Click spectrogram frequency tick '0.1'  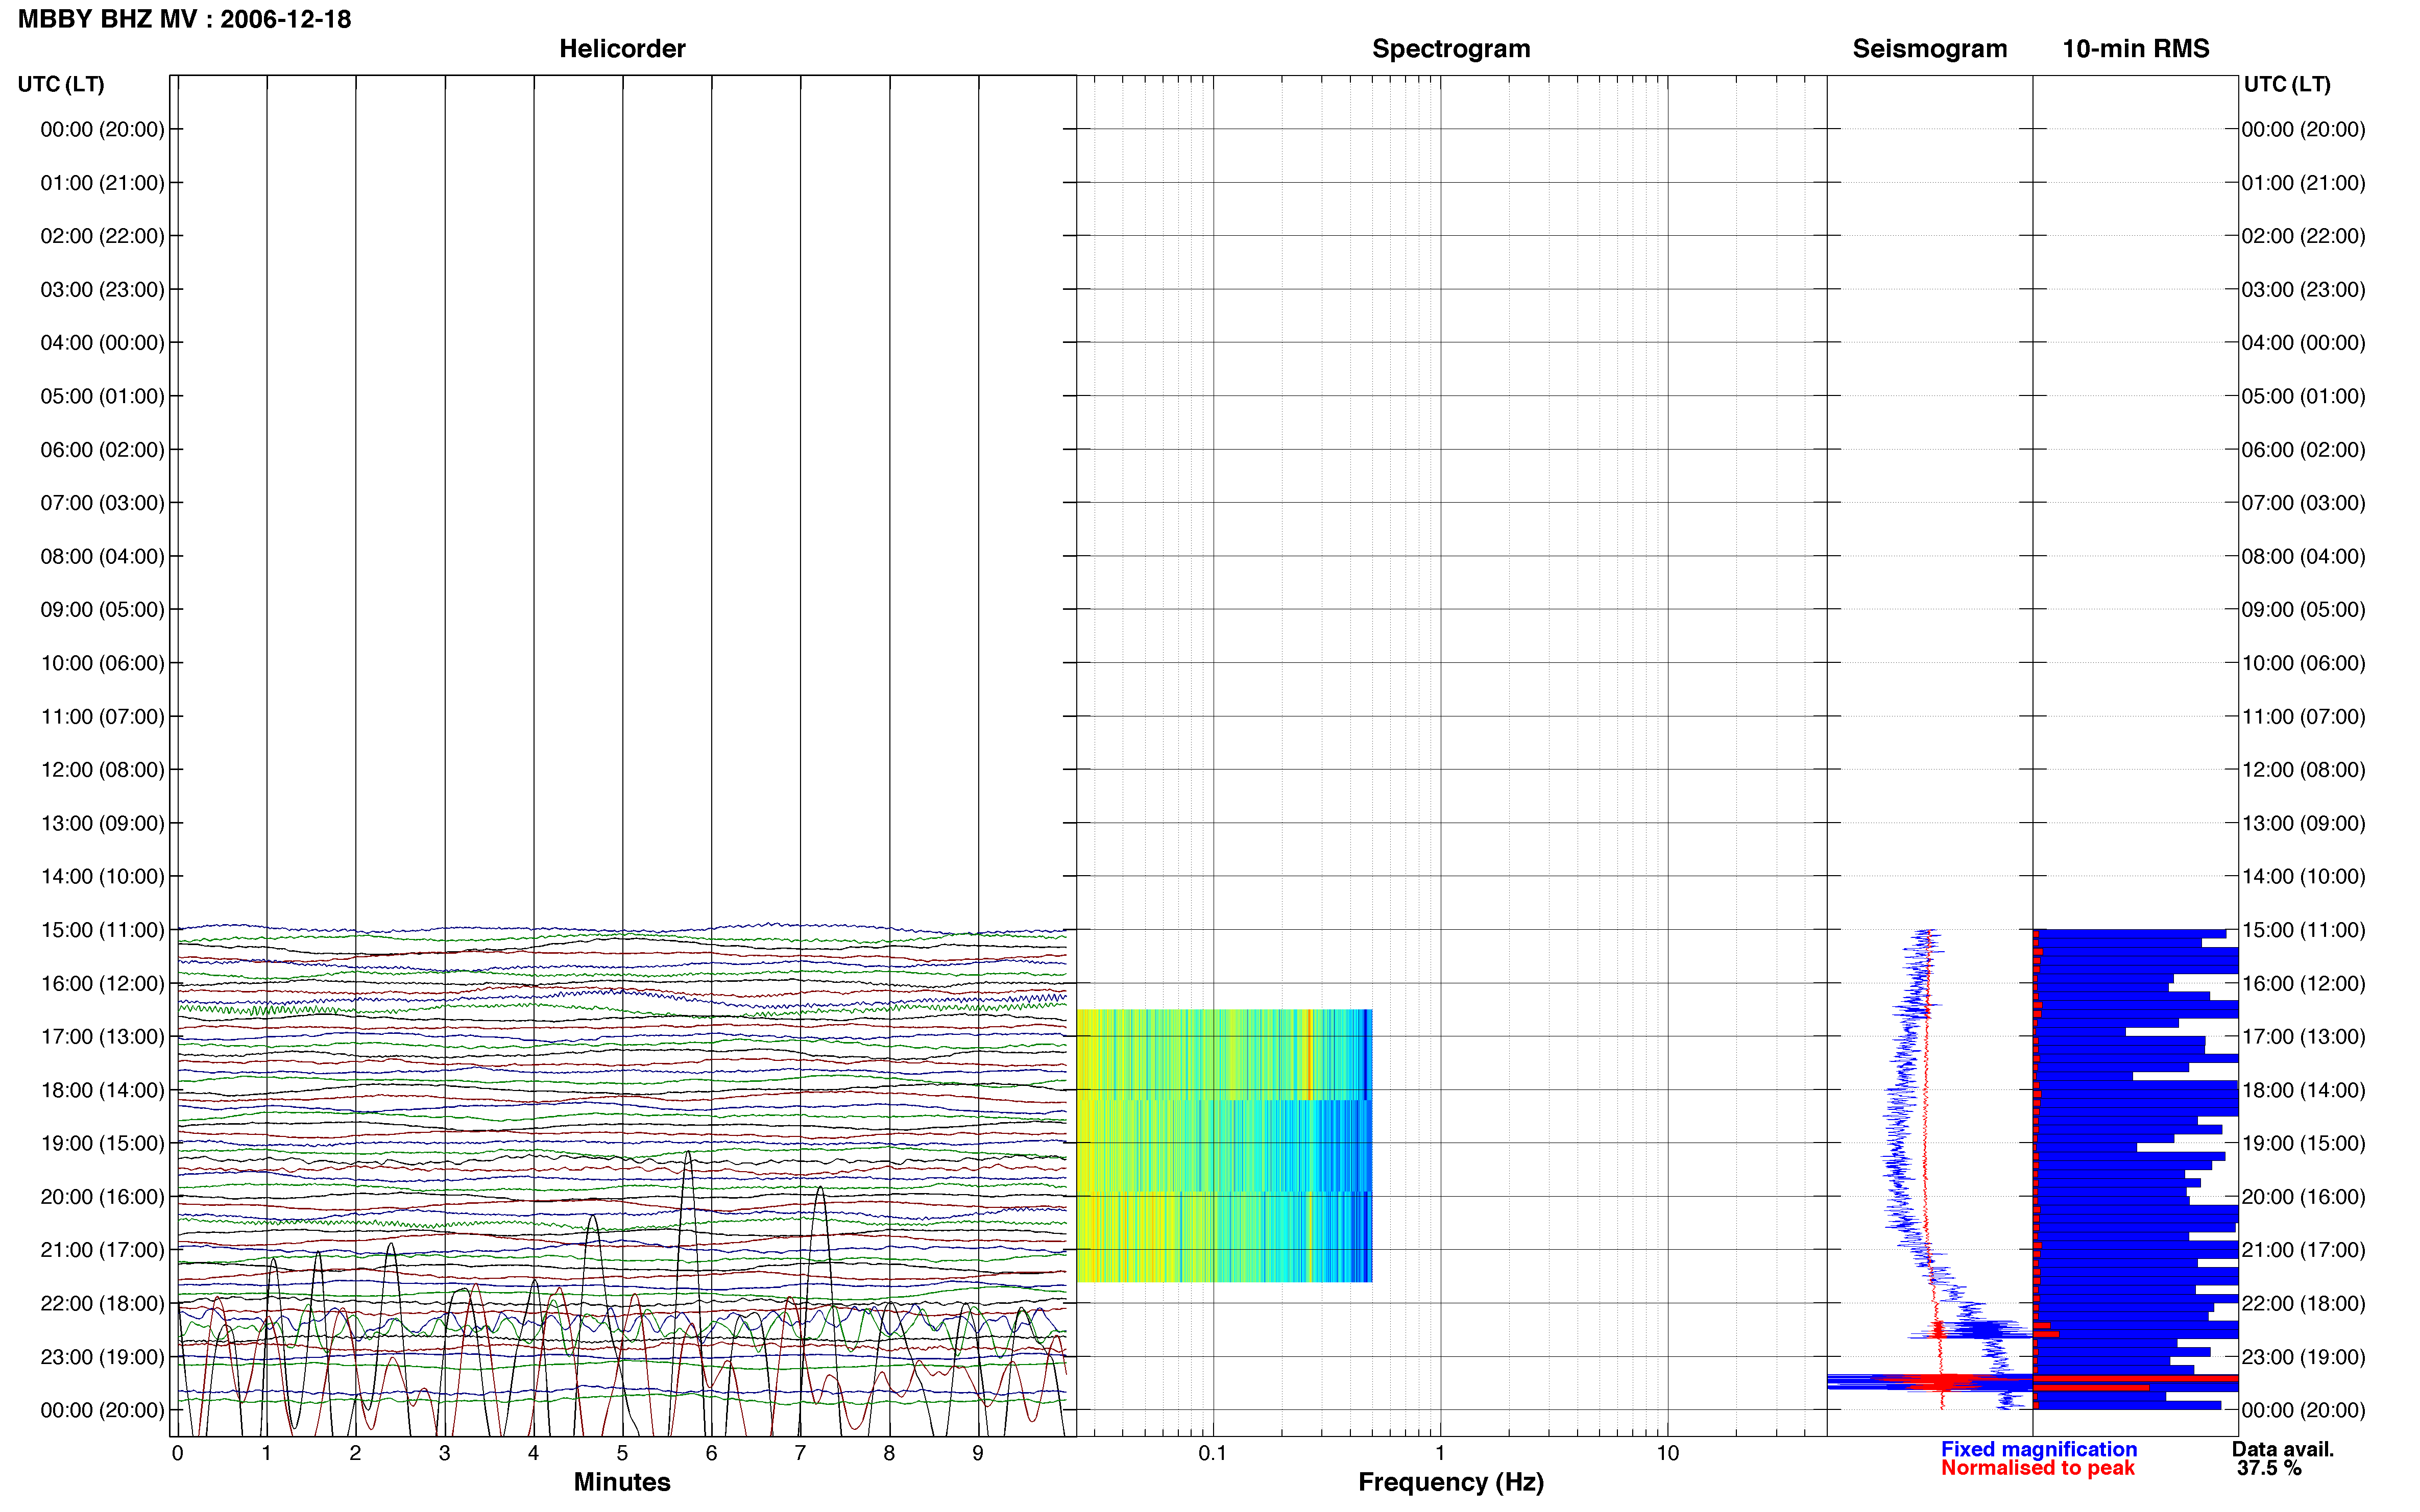pyautogui.click(x=1213, y=1453)
